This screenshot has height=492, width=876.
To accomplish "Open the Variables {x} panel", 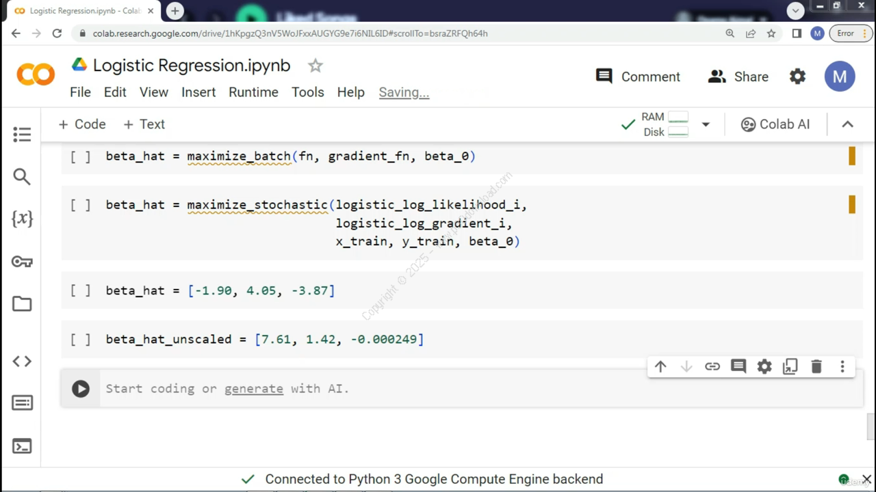I will 22,219.
